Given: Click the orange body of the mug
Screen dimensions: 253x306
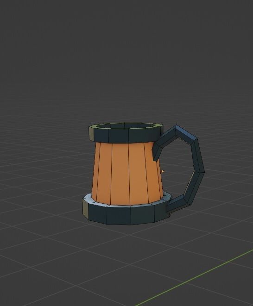Looking at the screenshot, I should (x=127, y=174).
